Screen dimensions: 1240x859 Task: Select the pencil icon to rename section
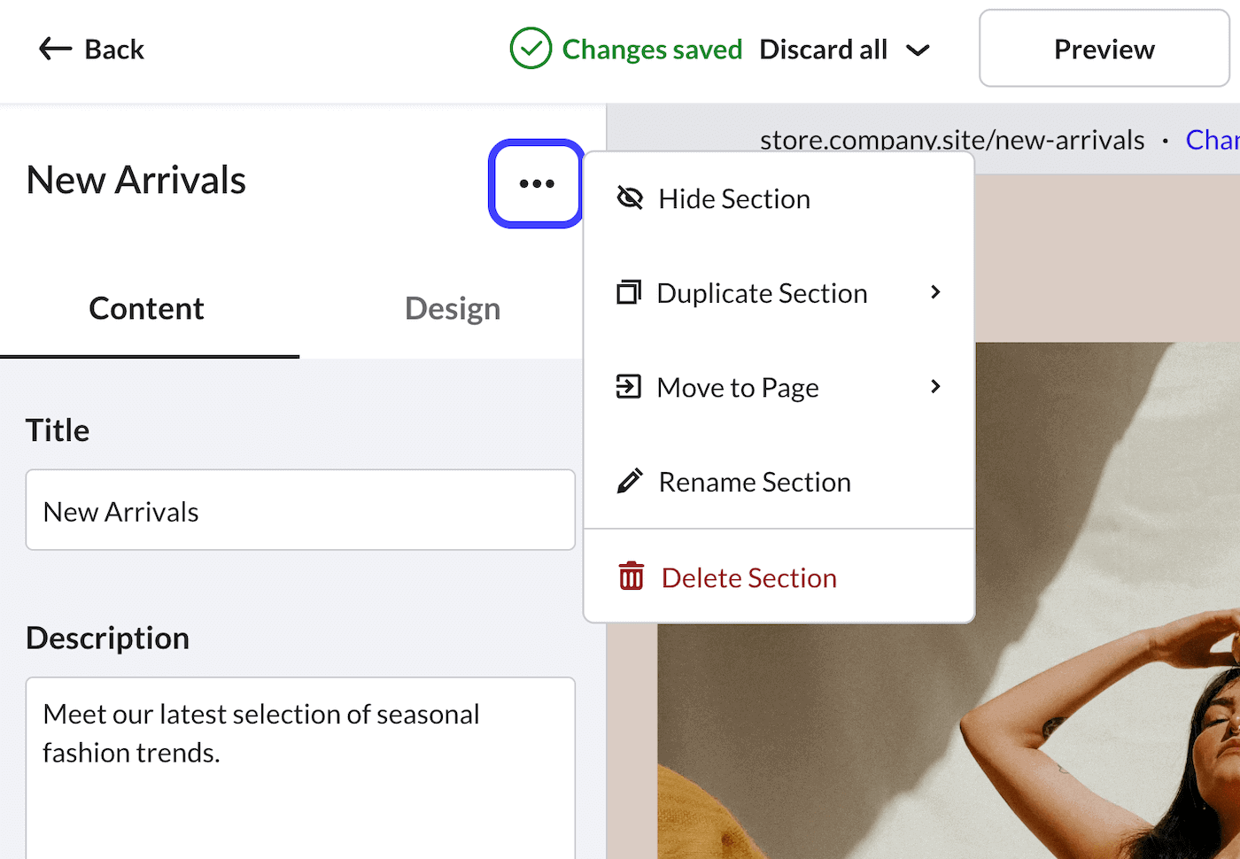(629, 481)
